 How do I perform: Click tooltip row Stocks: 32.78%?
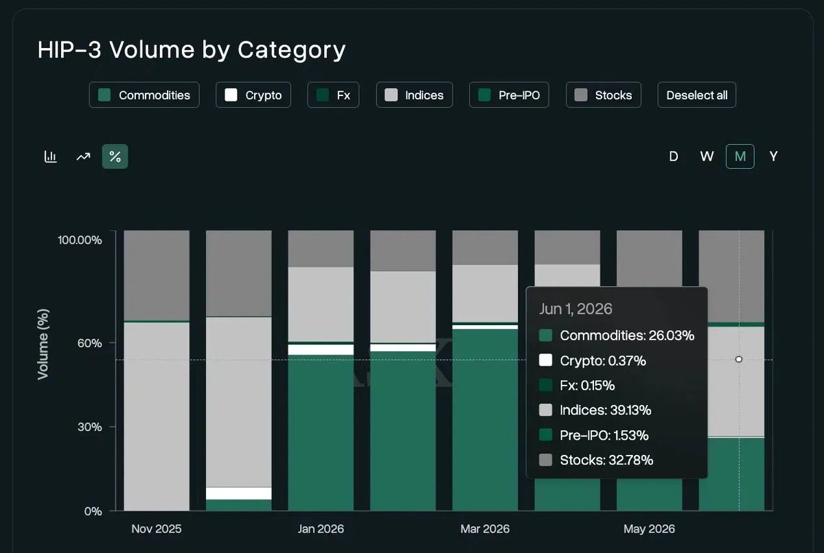pos(596,460)
